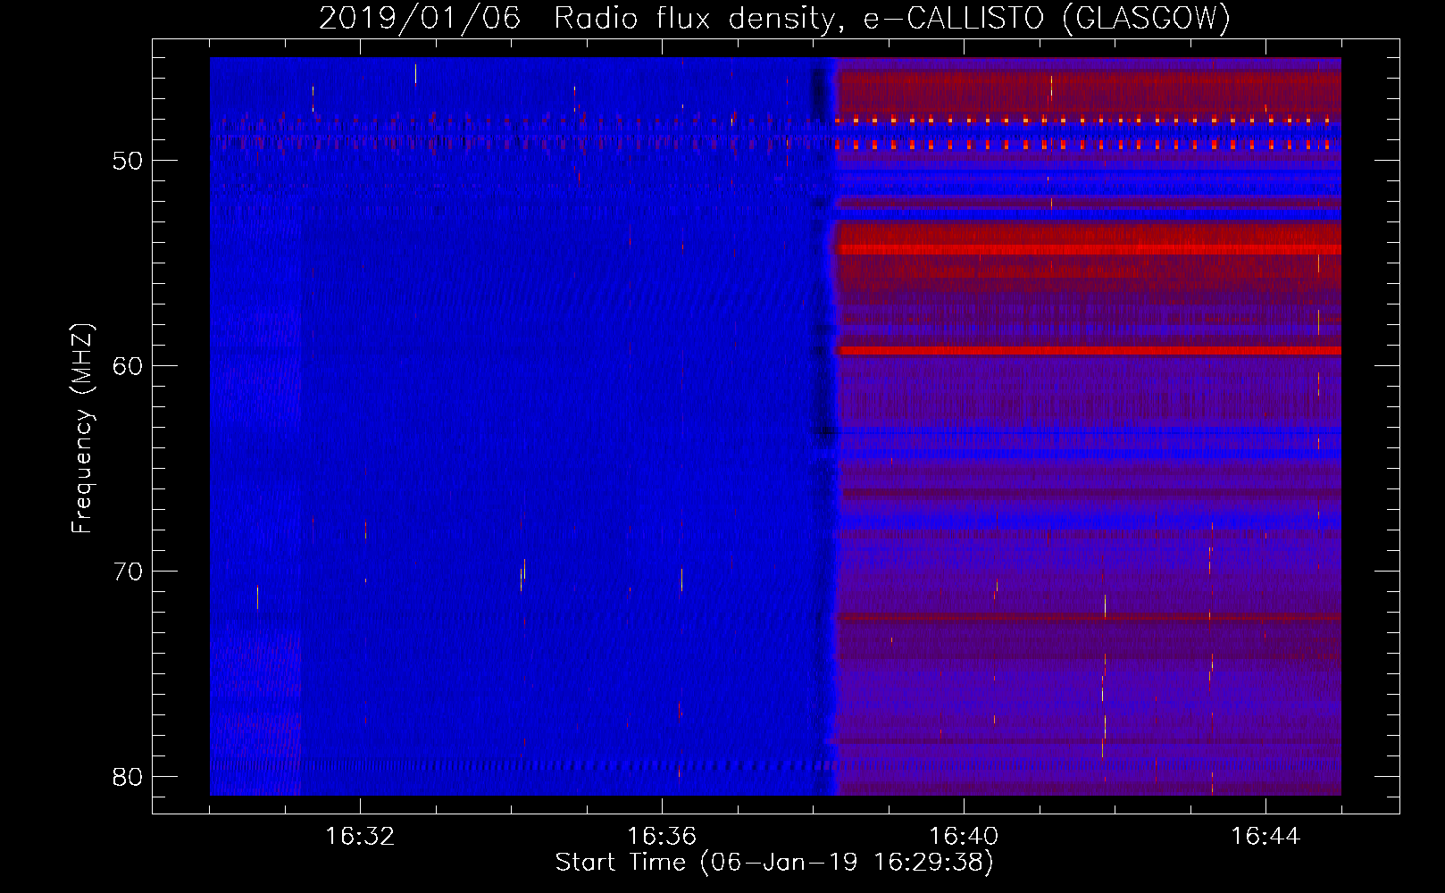
Task: Click the 80 frequency tick label
Action: click(x=128, y=777)
